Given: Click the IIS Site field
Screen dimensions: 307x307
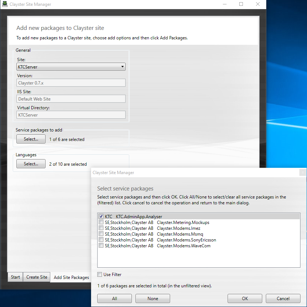Looking at the screenshot, I should (71, 99).
